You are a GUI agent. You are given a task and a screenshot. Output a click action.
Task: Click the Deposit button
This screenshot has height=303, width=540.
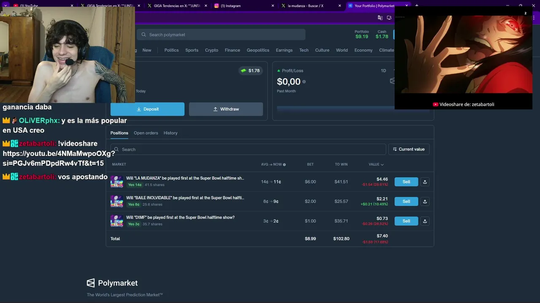coord(147,109)
